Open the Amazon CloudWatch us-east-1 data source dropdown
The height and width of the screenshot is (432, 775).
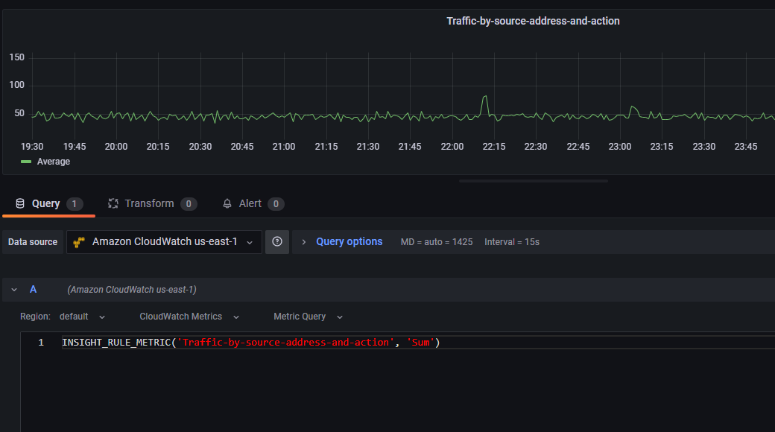[x=164, y=242]
